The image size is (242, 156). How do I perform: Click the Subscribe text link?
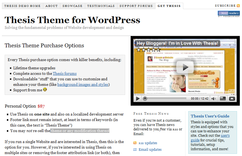(x=225, y=6)
